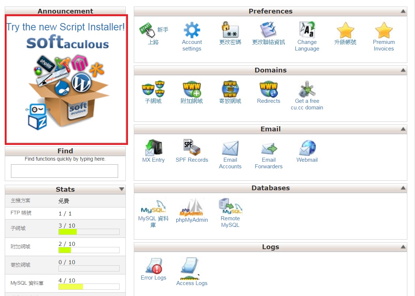This screenshot has width=415, height=296.
Task: Open the MX Entry icon
Action: pyautogui.click(x=154, y=147)
